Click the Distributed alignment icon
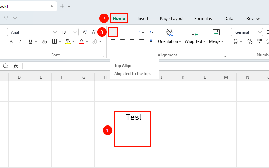The image size is (269, 168). point(151,41)
